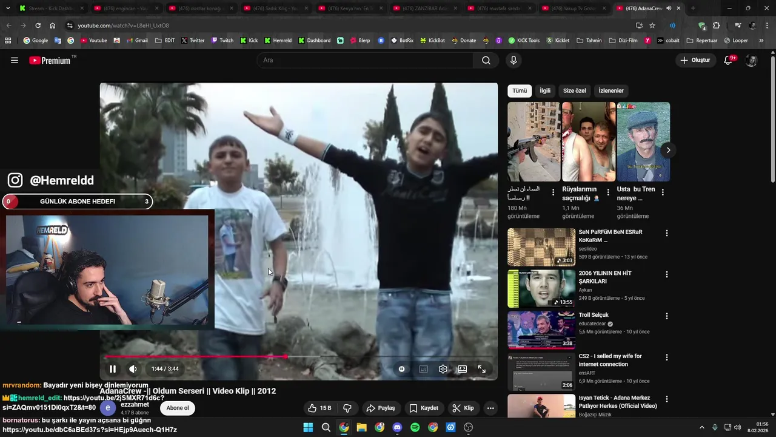Open the Twitch bookmark
The width and height of the screenshot is (776, 437).
pos(222,41)
